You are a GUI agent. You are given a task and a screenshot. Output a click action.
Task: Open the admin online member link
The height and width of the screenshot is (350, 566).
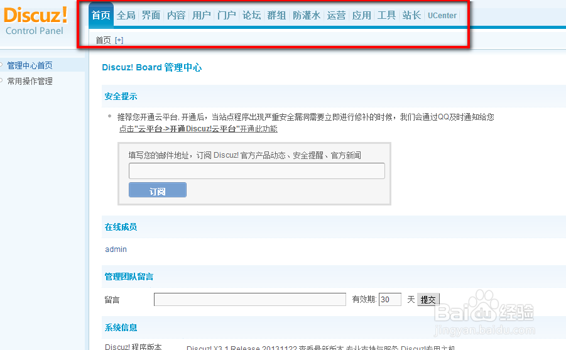tap(116, 249)
